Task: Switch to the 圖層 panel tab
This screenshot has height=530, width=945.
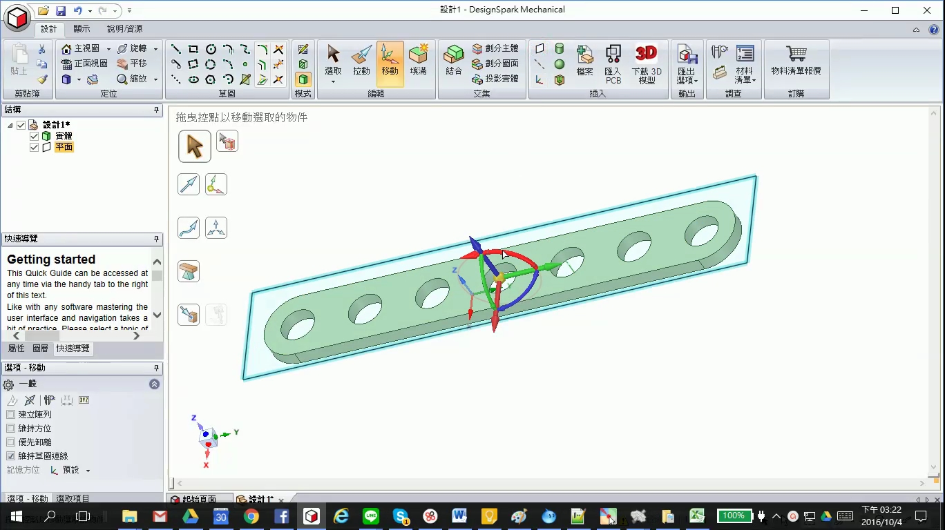Action: pyautogui.click(x=41, y=349)
